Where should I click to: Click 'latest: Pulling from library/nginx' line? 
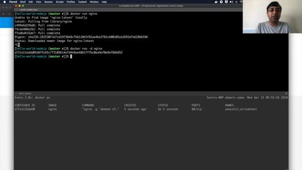(x=43, y=21)
